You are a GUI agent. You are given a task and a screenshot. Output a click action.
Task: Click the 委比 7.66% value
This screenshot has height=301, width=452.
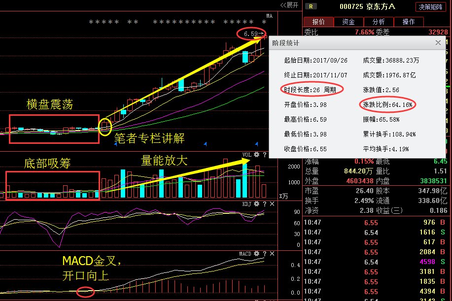[x=365, y=31]
